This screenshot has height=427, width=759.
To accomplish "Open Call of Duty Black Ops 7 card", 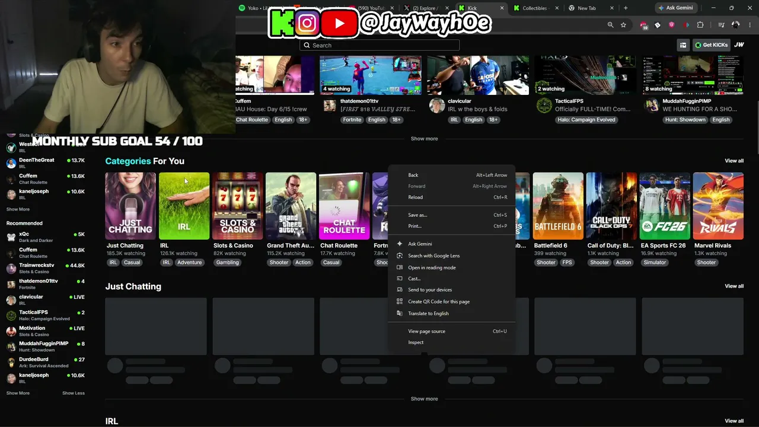I will point(611,206).
